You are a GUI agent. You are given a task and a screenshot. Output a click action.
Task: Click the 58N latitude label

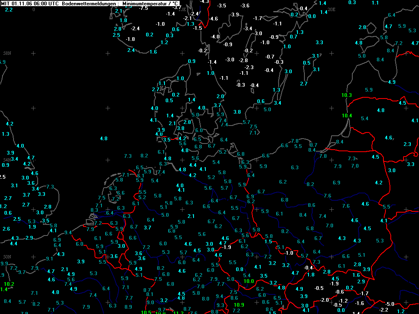pos(7,53)
